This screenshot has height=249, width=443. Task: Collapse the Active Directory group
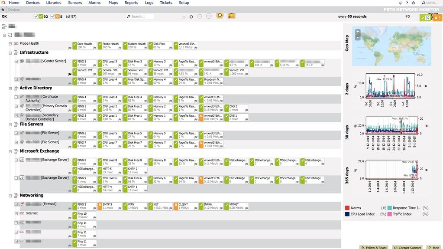[x=10, y=88]
